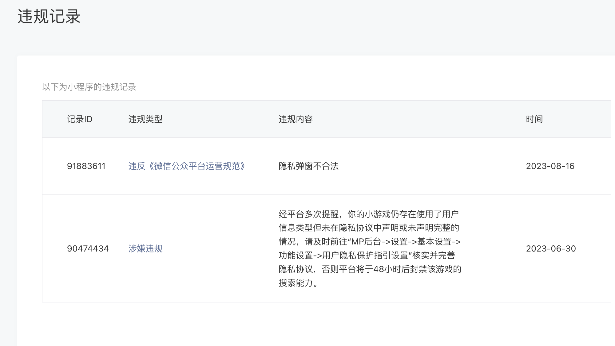The image size is (615, 346).
Task: Select record ID 90474434
Action: click(88, 248)
